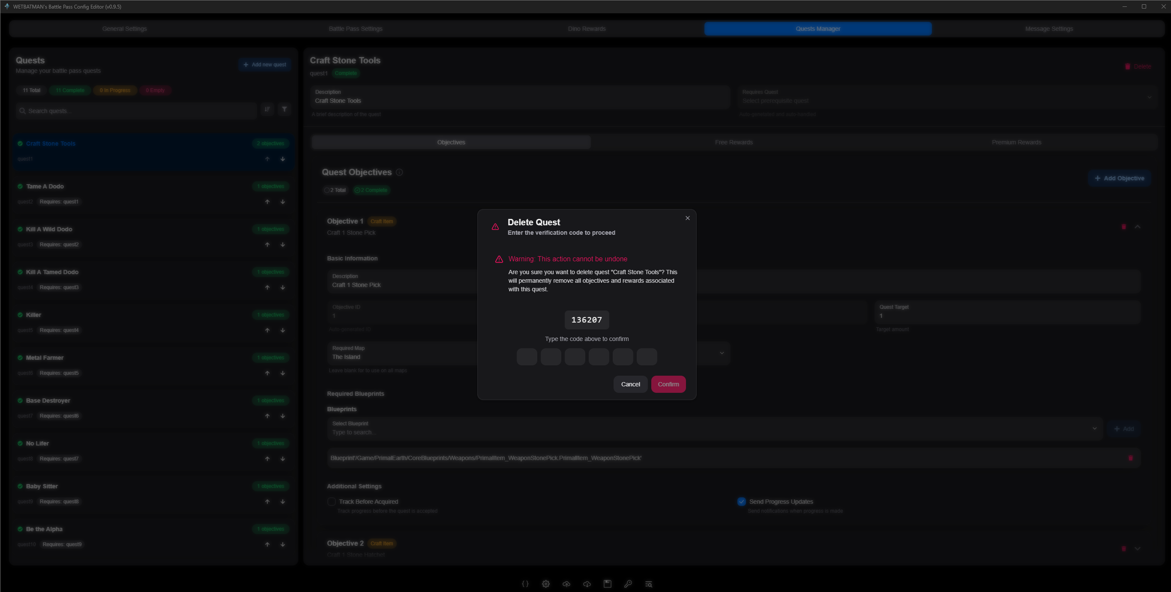Click the 0 Empty filter chip

(155, 90)
